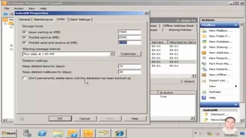
Task: Click the Refresh action icon
Action: 204,92
